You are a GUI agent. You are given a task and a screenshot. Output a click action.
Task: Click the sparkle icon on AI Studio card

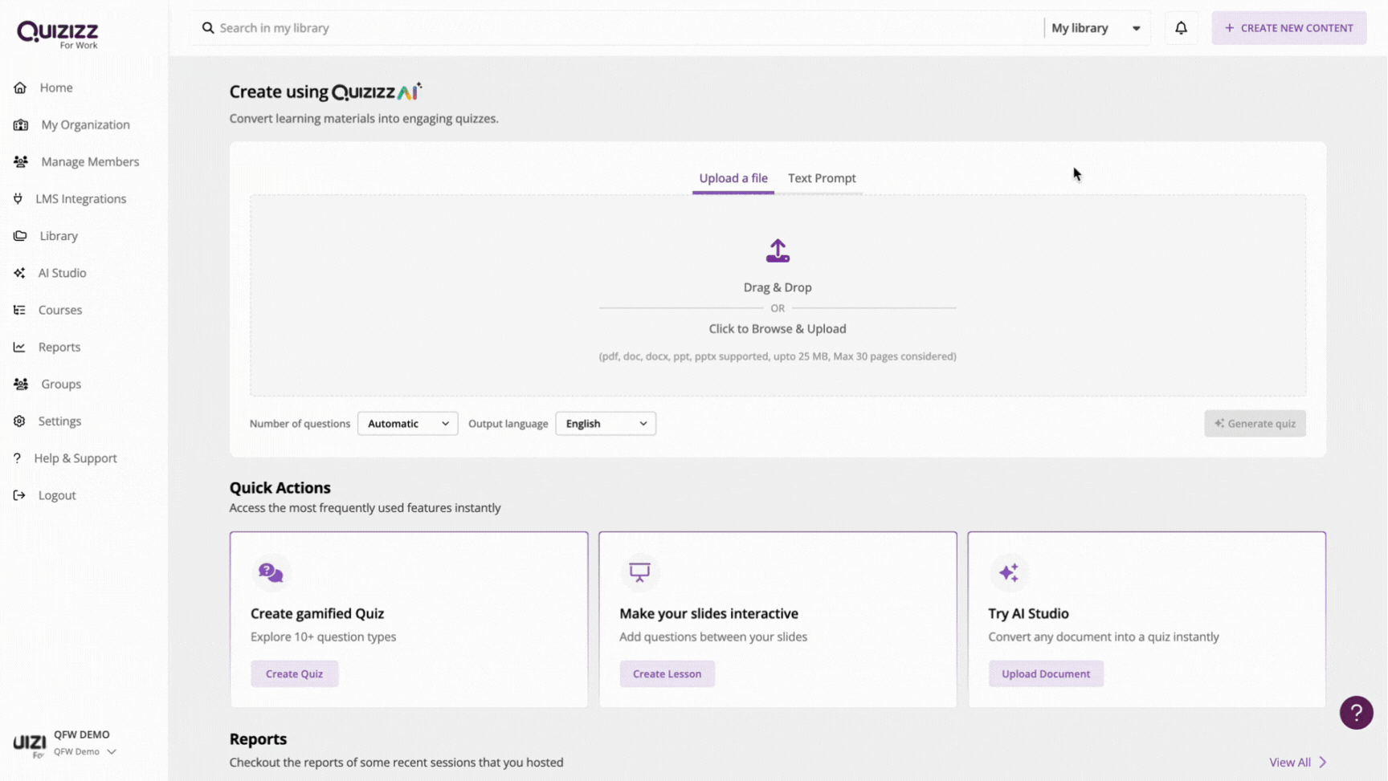point(1009,572)
